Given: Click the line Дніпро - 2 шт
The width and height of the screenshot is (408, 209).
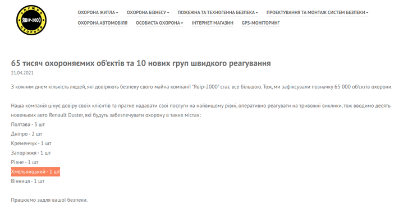Looking at the screenshot, I should 26,134.
